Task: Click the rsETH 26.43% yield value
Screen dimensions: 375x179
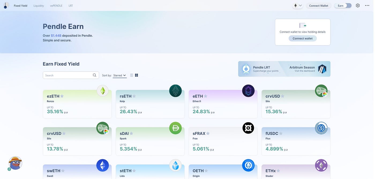Action: coord(129,112)
